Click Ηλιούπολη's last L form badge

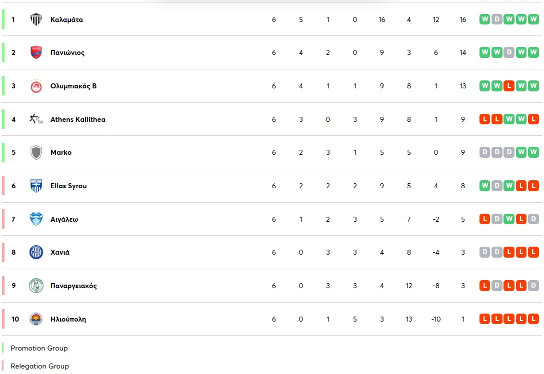tap(533, 319)
